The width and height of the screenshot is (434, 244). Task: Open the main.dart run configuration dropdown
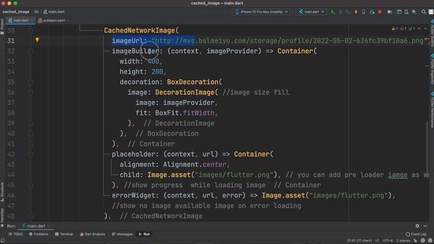(311, 12)
